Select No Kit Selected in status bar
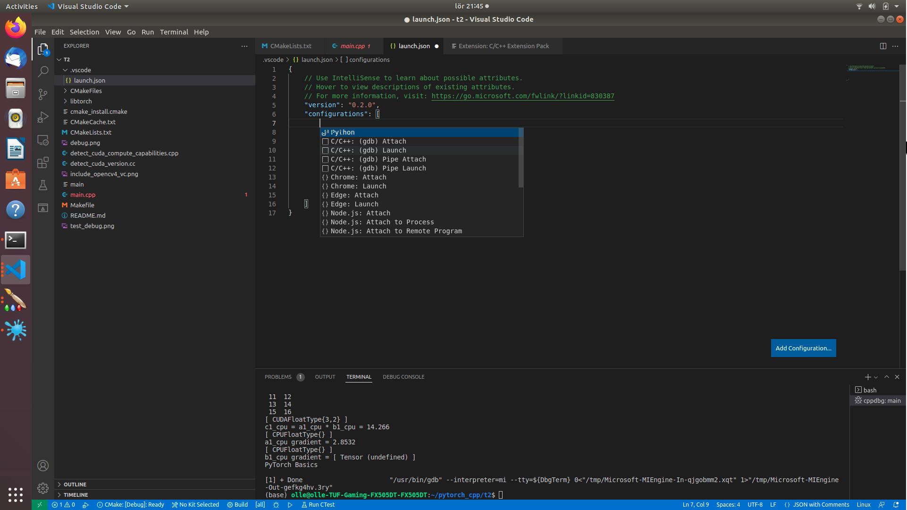The height and width of the screenshot is (510, 907). coord(195,504)
